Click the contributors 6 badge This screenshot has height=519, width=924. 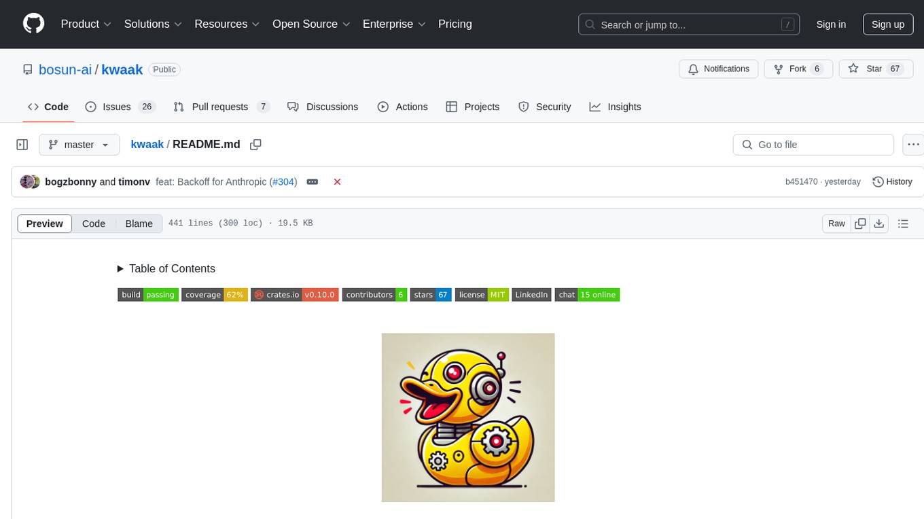coord(374,295)
